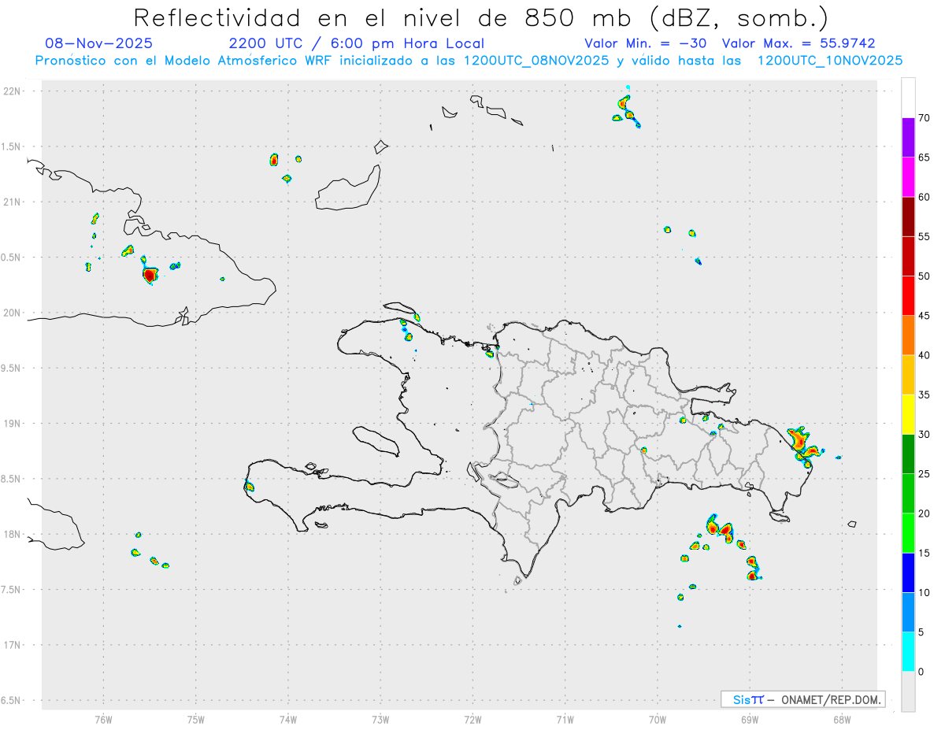Click the storm cells north near 70W

pos(627,110)
